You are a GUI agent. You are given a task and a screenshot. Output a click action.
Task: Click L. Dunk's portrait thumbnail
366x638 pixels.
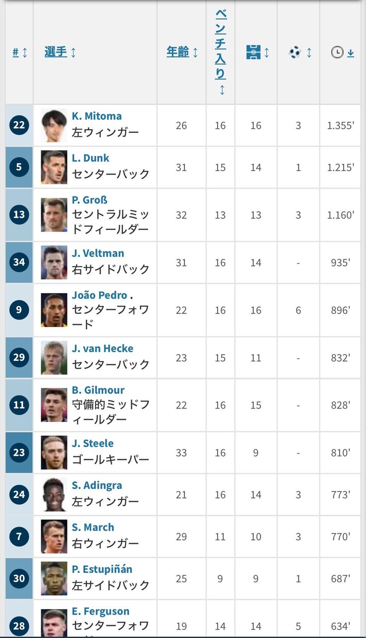click(54, 167)
